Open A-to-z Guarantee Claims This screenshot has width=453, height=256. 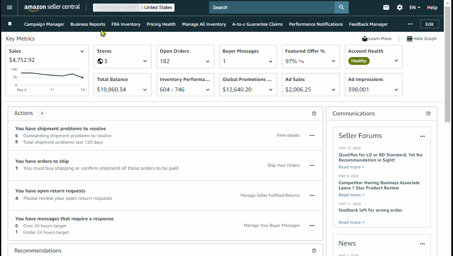click(257, 24)
